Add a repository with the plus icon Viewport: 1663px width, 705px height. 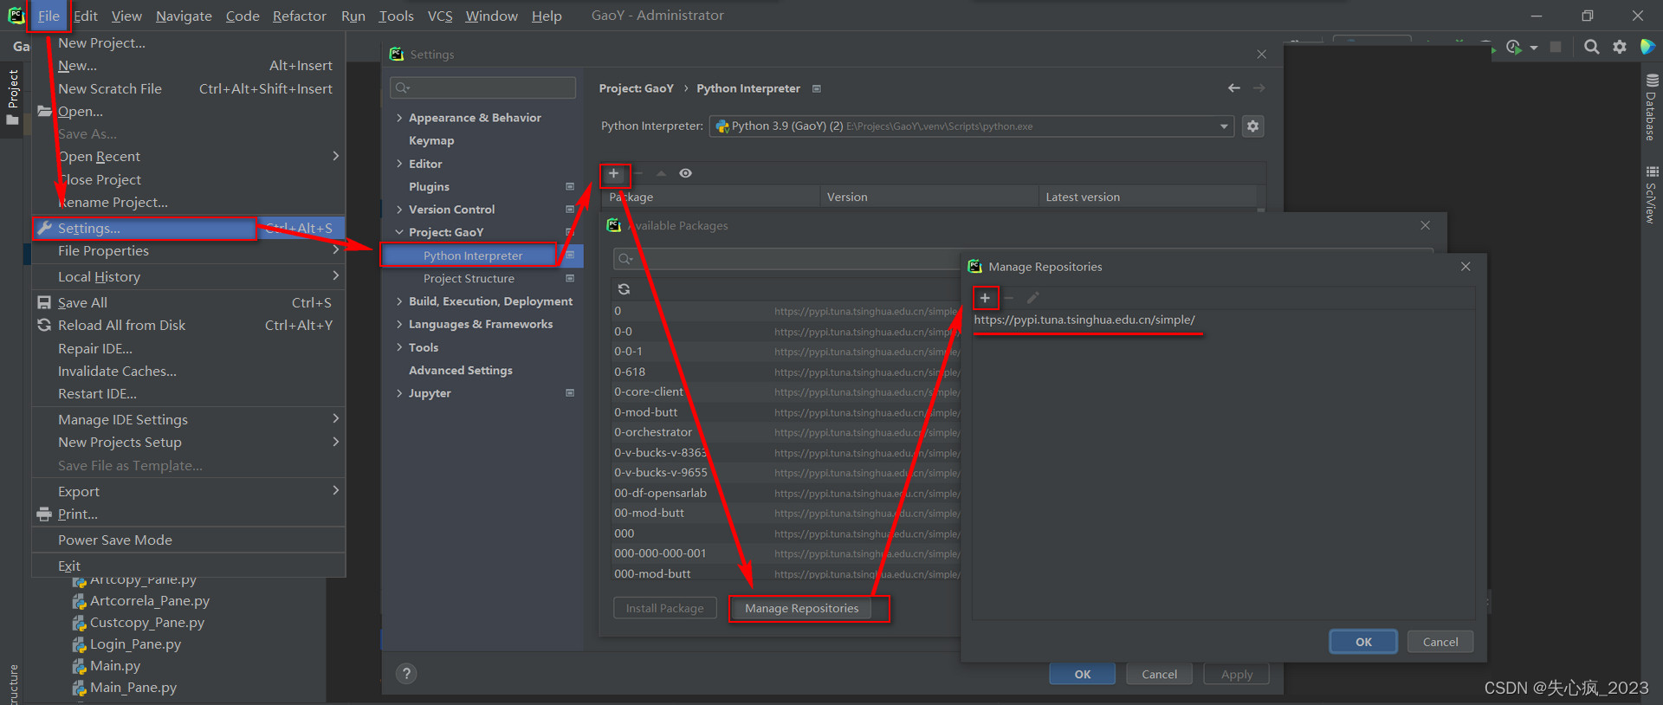click(985, 298)
